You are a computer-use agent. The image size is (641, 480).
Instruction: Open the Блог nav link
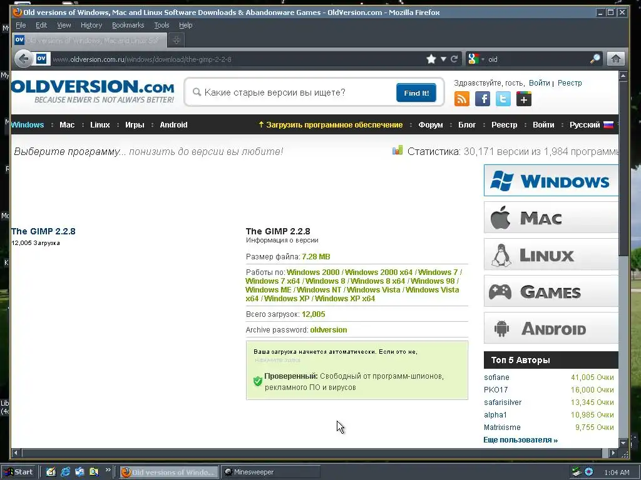click(x=467, y=125)
